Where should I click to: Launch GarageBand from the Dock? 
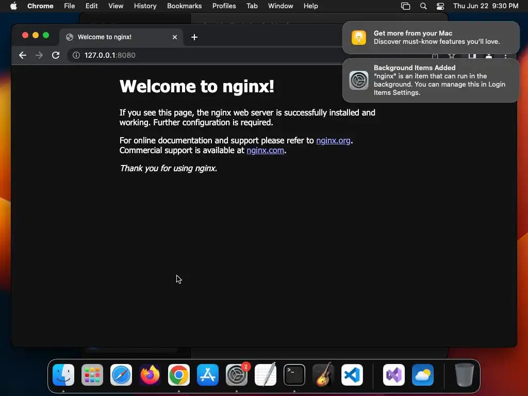(323, 375)
